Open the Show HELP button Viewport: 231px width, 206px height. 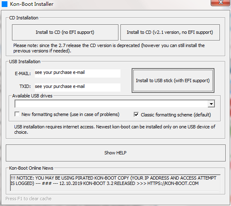(115, 153)
